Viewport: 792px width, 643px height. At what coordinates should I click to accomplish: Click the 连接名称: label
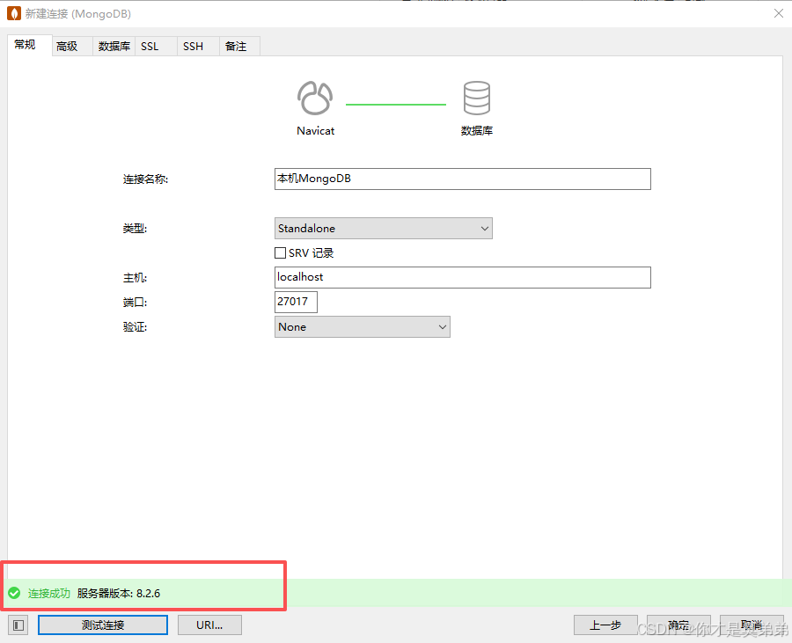(145, 179)
